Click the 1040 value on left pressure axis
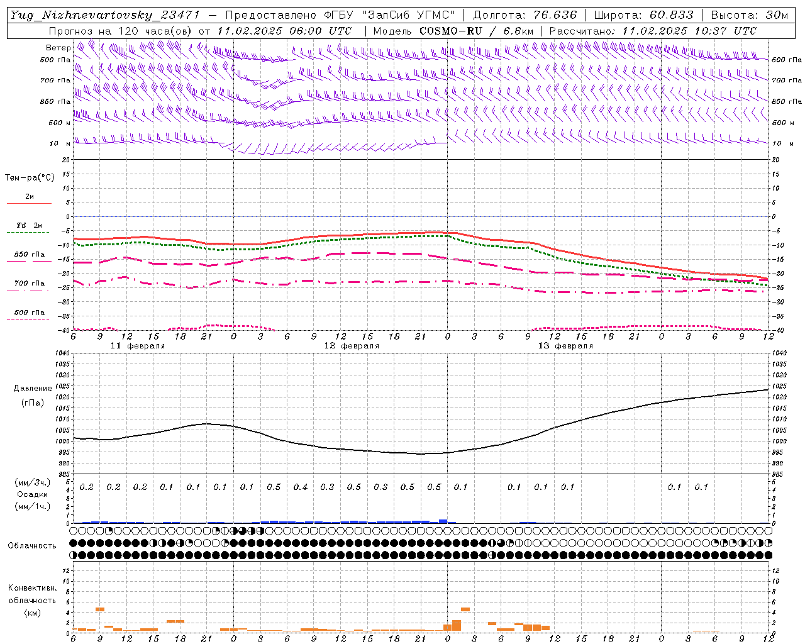The width and height of the screenshot is (805, 644). pos(63,353)
